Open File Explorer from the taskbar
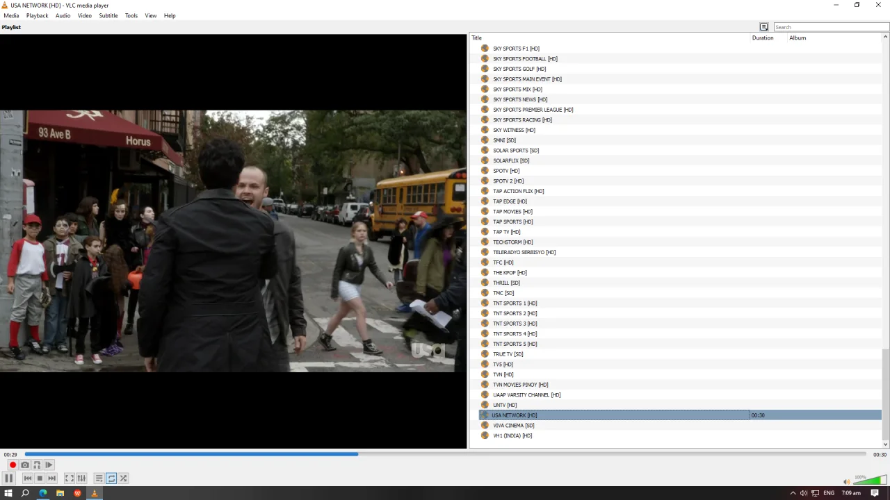890x500 pixels. (60, 493)
